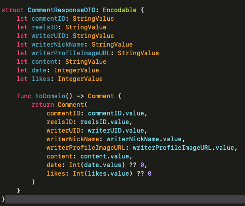Click writerProfileImageURL.value argument
The width and height of the screenshot is (245, 206).
(x=183, y=148)
